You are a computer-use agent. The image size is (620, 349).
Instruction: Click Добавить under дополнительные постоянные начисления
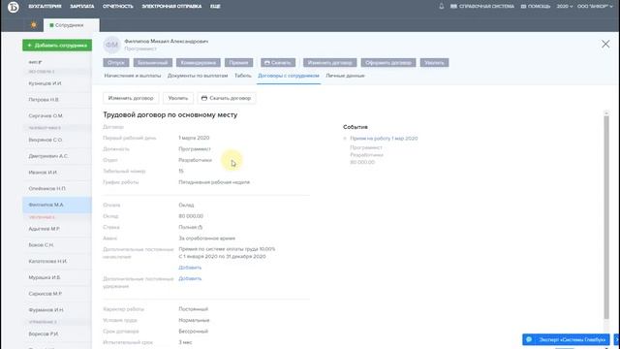coord(190,268)
